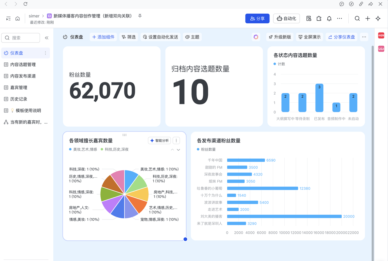Image resolution: width=388 pixels, height=261 pixels.
Task: Open the 内容选题管理 table
Action: tap(23, 65)
